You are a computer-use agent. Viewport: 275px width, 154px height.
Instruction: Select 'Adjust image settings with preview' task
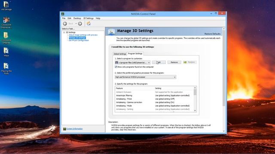pyautogui.click(x=83, y=35)
